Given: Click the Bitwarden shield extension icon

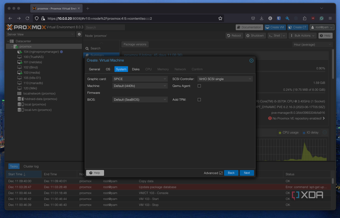Looking at the screenshot, I should point(279,18).
